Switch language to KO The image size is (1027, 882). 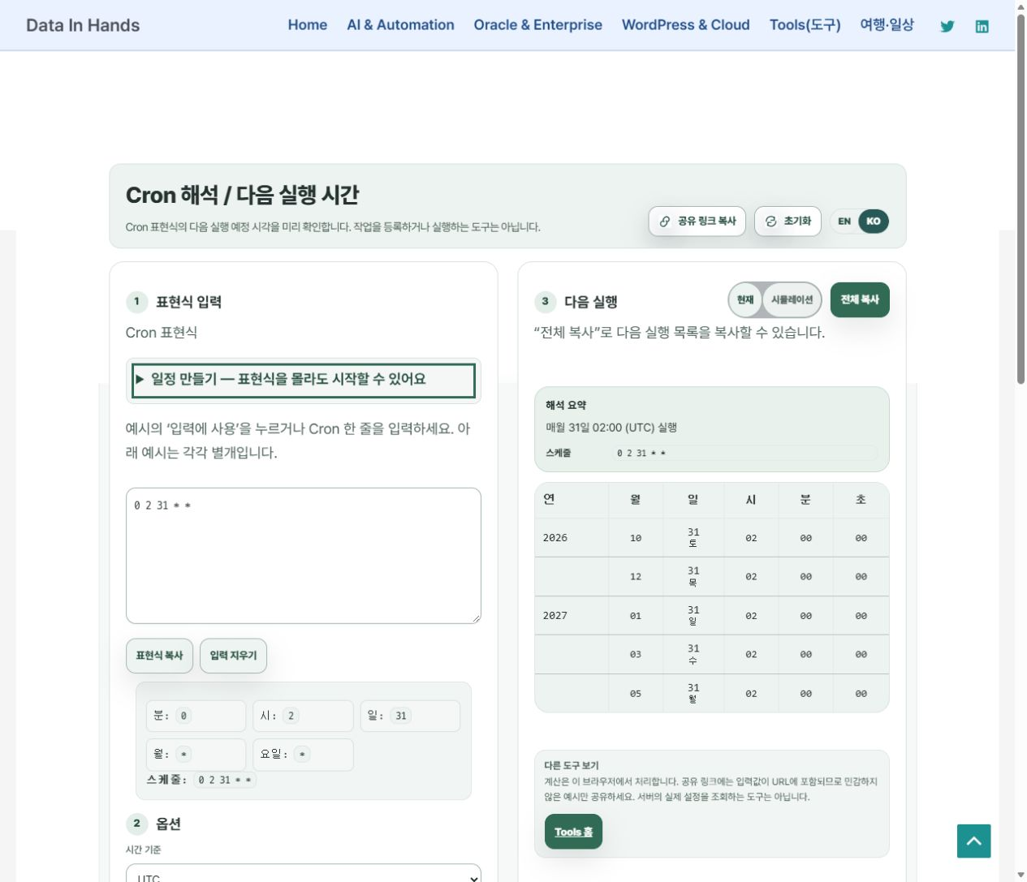[874, 221]
